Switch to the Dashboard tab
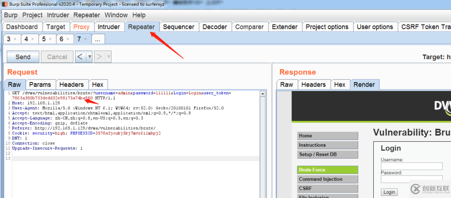This screenshot has height=198, width=451. (x=23, y=27)
